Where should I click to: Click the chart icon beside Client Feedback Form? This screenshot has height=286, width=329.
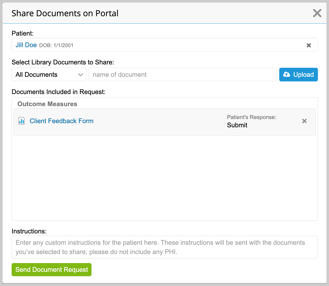point(22,121)
